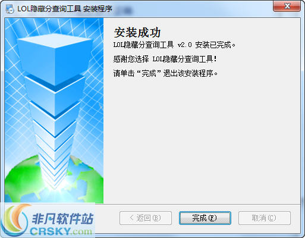
Task: Click the 完成(F) finish button
Action: pos(205,218)
